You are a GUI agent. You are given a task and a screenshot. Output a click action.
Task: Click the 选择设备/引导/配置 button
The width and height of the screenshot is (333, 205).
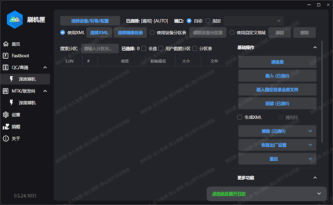90,21
